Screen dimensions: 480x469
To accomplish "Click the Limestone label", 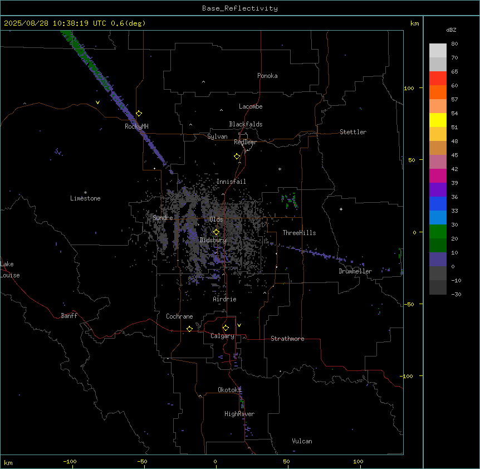I will [85, 198].
